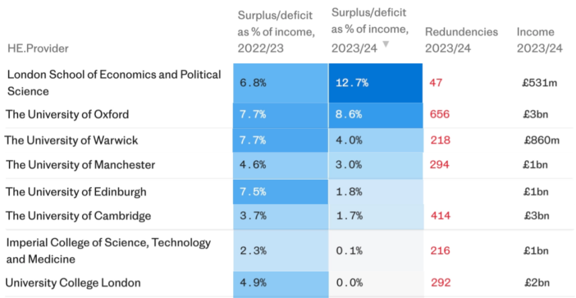Select The University of Cambridge name
This screenshot has height=298, width=576.
tap(78, 215)
